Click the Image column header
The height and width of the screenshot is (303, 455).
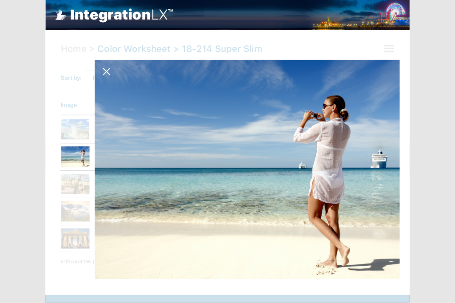69,105
